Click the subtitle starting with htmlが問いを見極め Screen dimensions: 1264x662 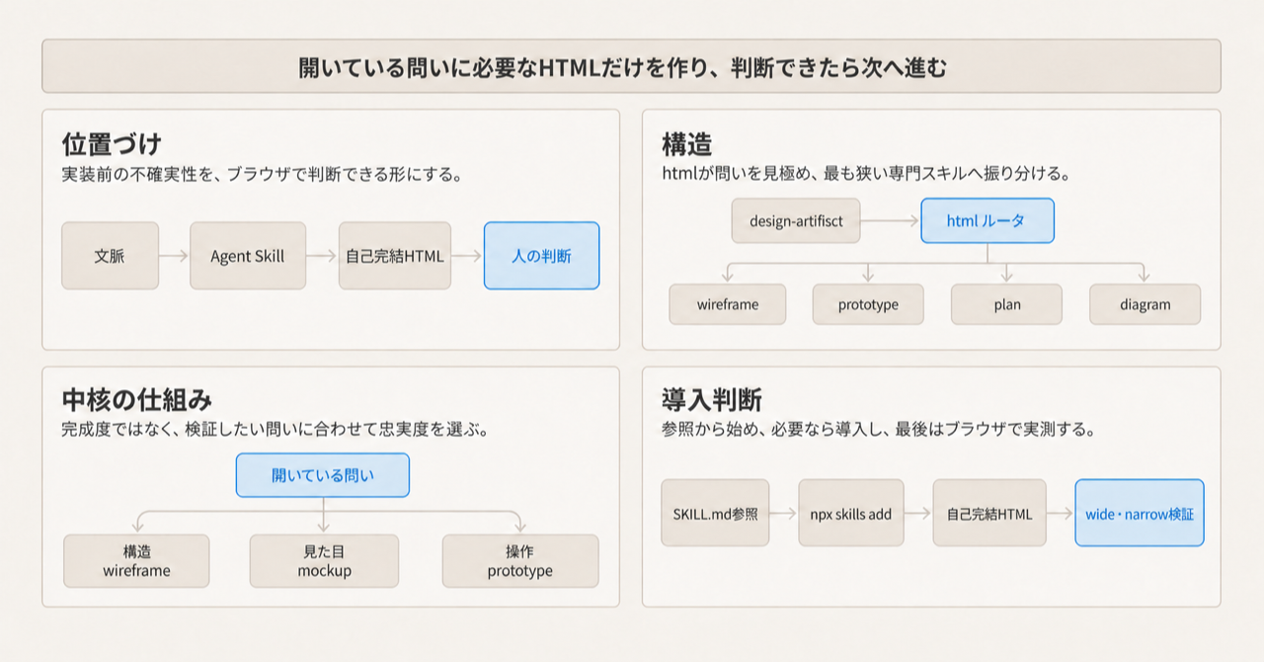tap(867, 174)
